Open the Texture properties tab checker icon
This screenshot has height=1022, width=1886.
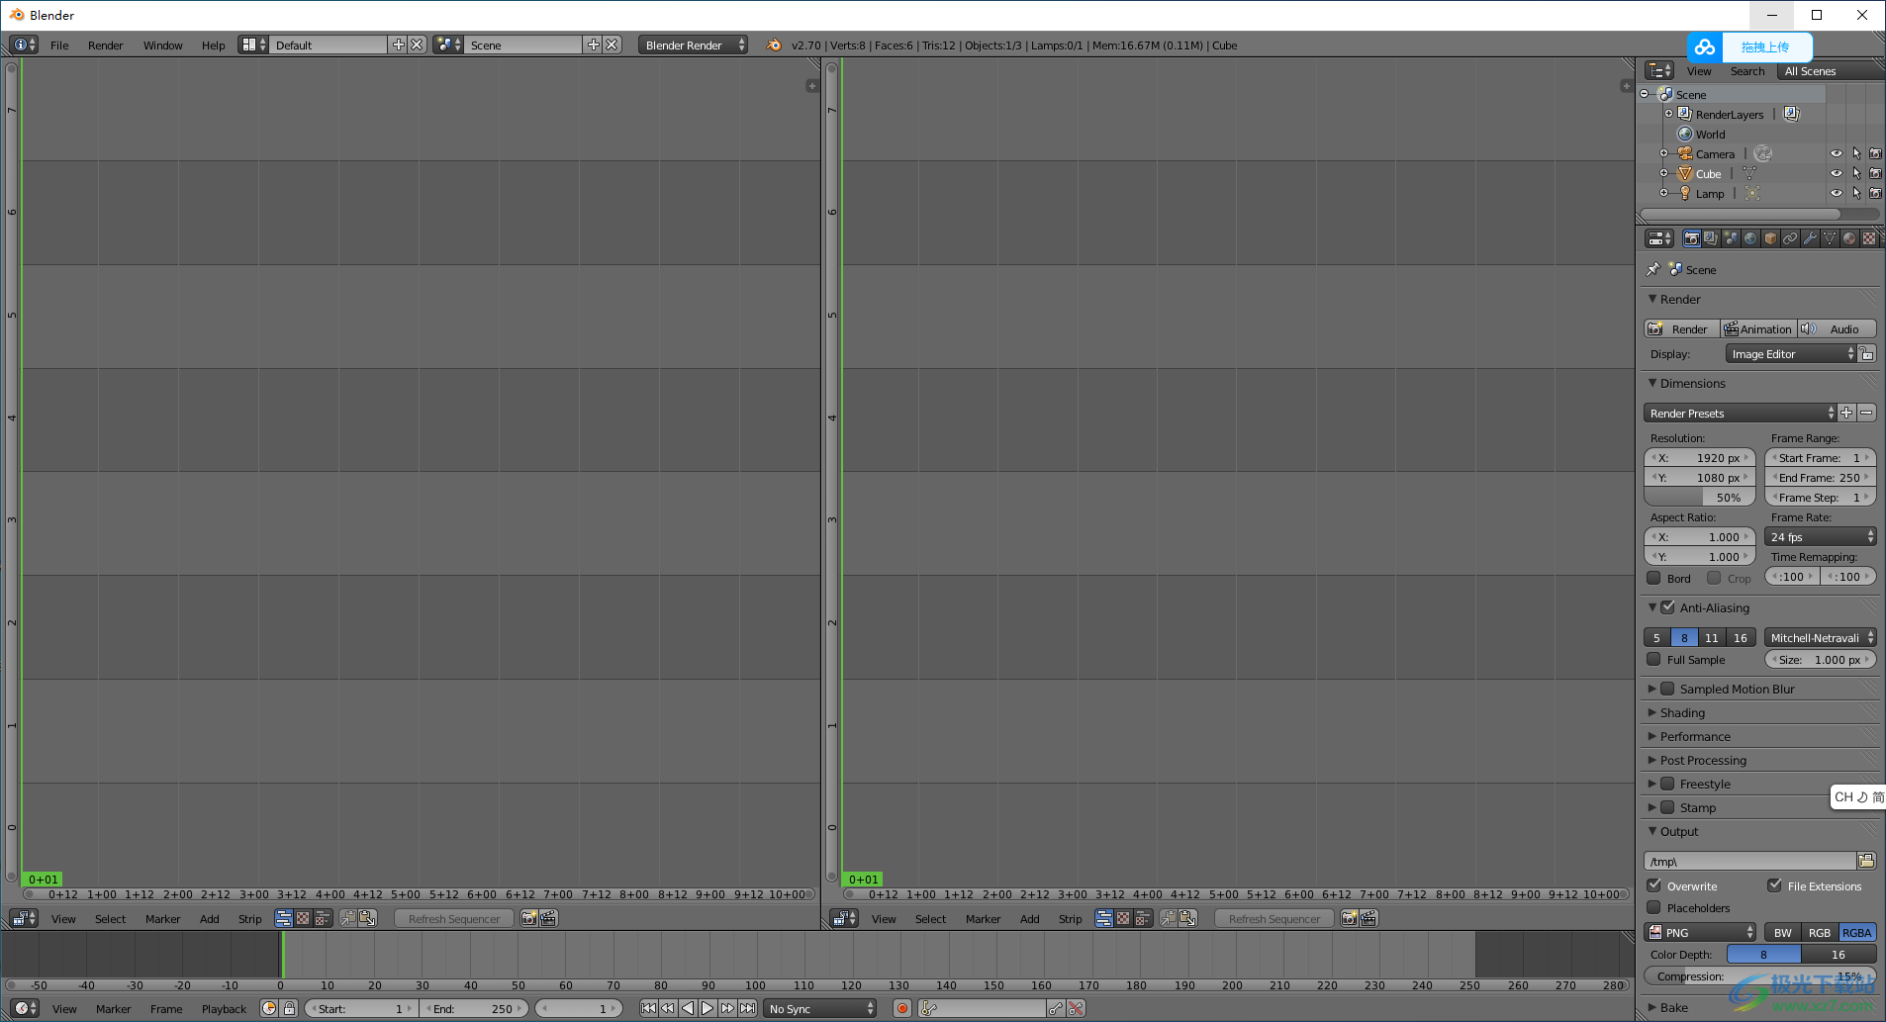1869,238
